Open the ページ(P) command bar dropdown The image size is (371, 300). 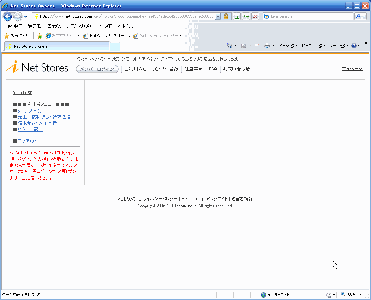click(287, 46)
